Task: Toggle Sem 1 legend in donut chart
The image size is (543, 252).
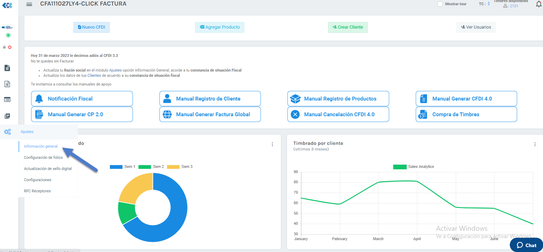Action: tap(122, 167)
